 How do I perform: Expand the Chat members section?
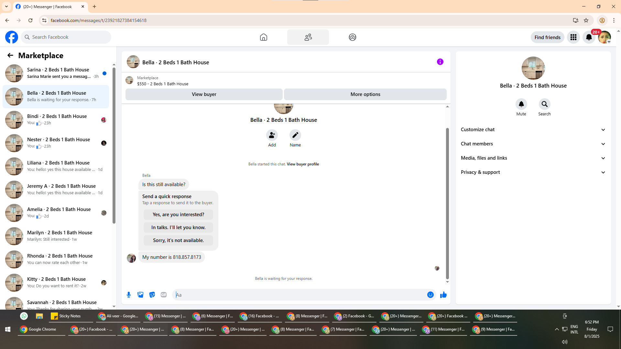click(x=533, y=144)
